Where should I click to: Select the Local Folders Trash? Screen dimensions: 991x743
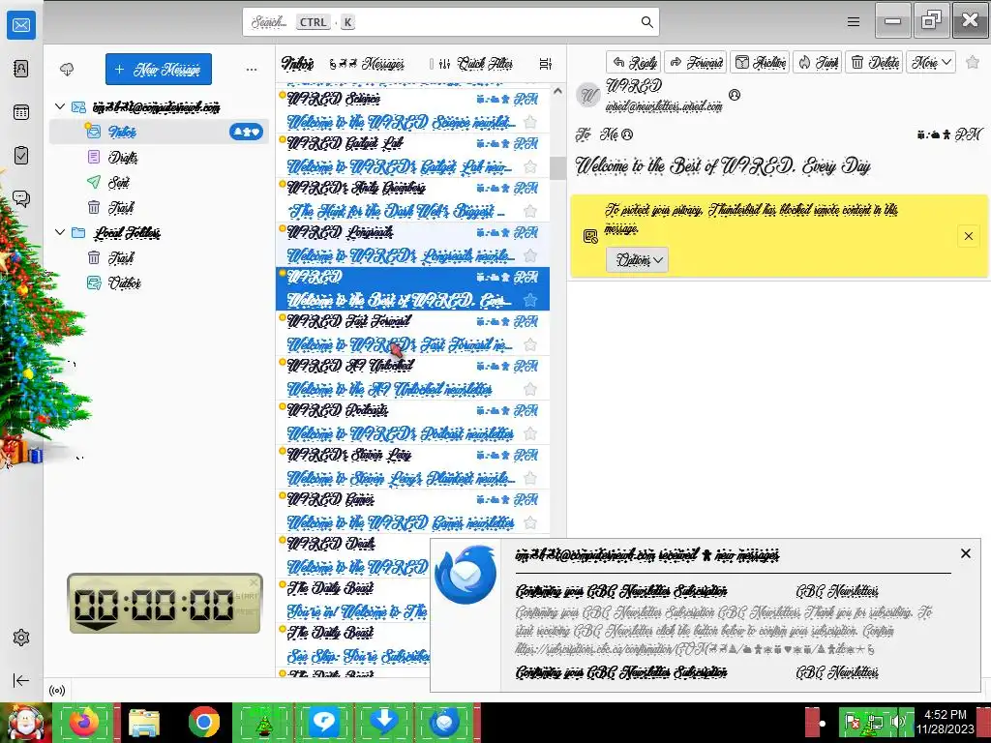point(160,257)
